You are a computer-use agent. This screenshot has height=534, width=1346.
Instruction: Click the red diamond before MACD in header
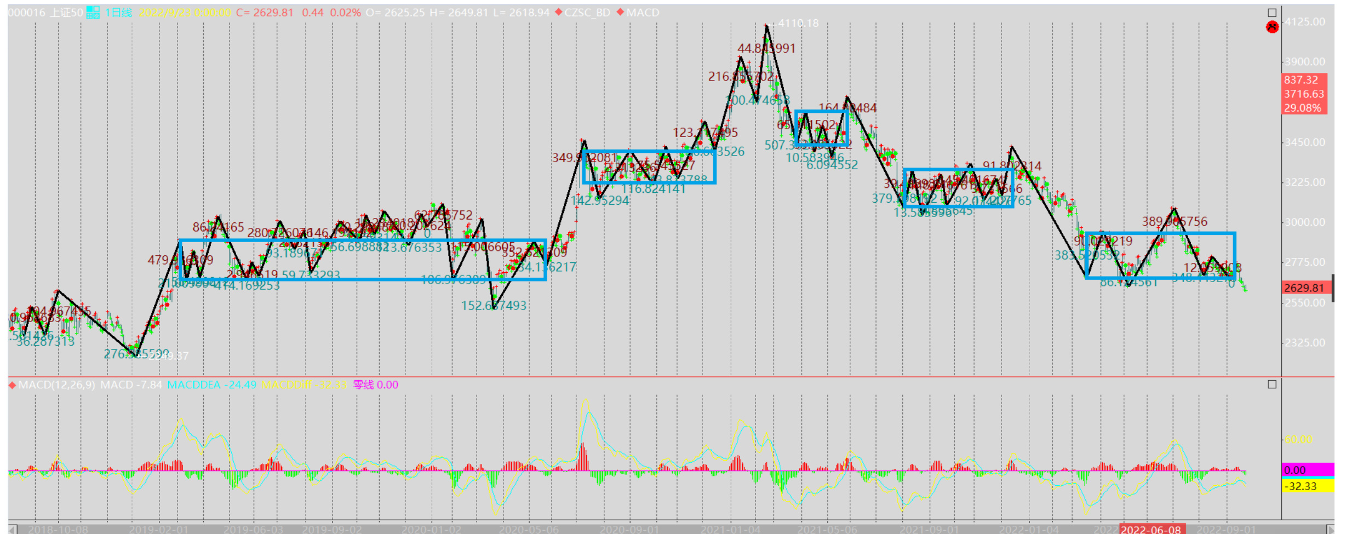click(620, 12)
